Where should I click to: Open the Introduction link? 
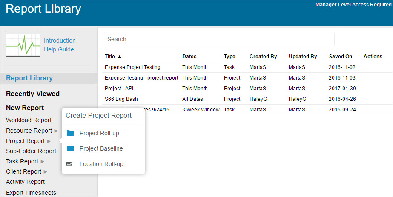pos(60,40)
